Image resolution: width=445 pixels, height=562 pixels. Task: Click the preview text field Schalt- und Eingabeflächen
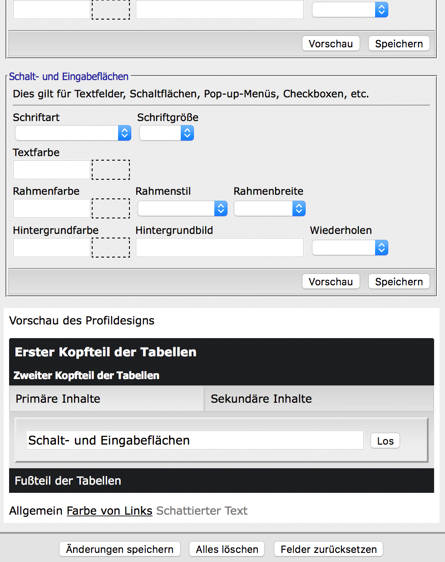coord(195,440)
